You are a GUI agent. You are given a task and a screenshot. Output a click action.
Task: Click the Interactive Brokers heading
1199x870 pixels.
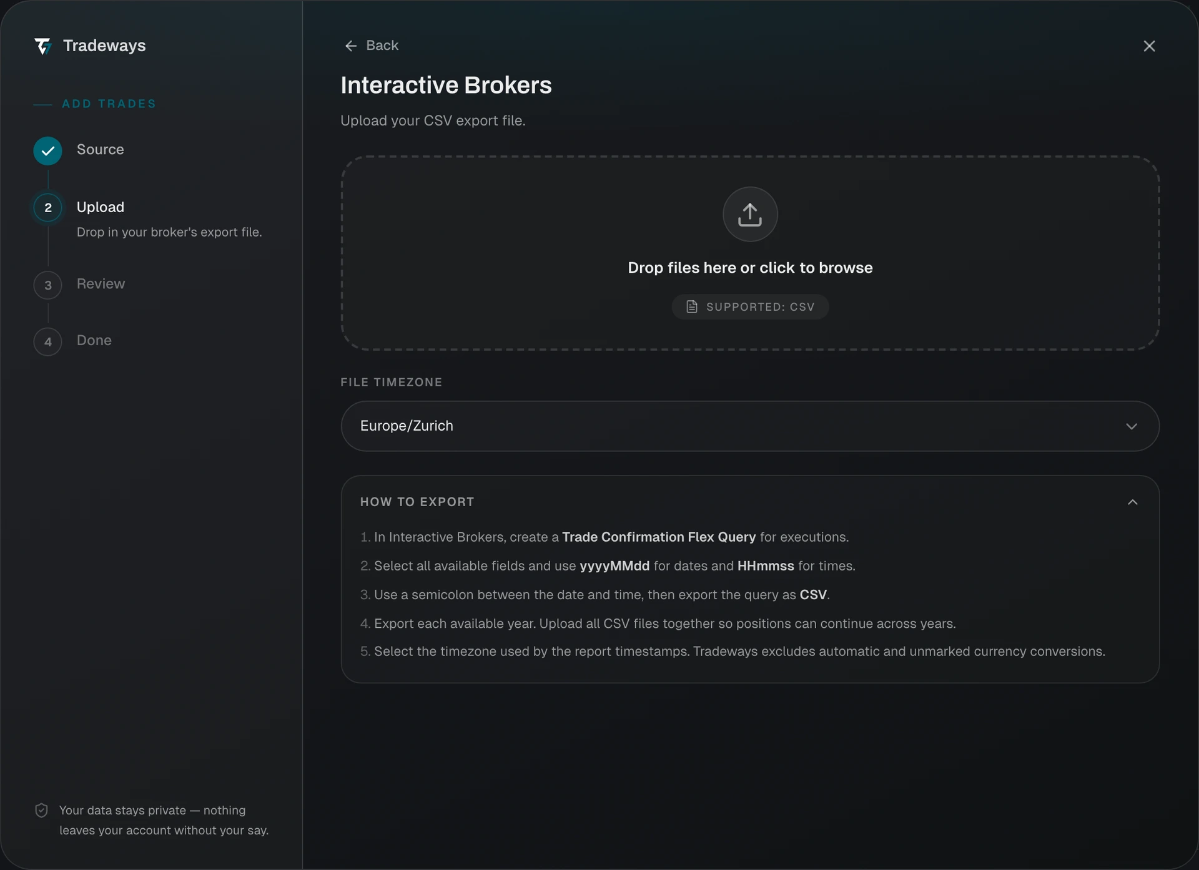[446, 86]
